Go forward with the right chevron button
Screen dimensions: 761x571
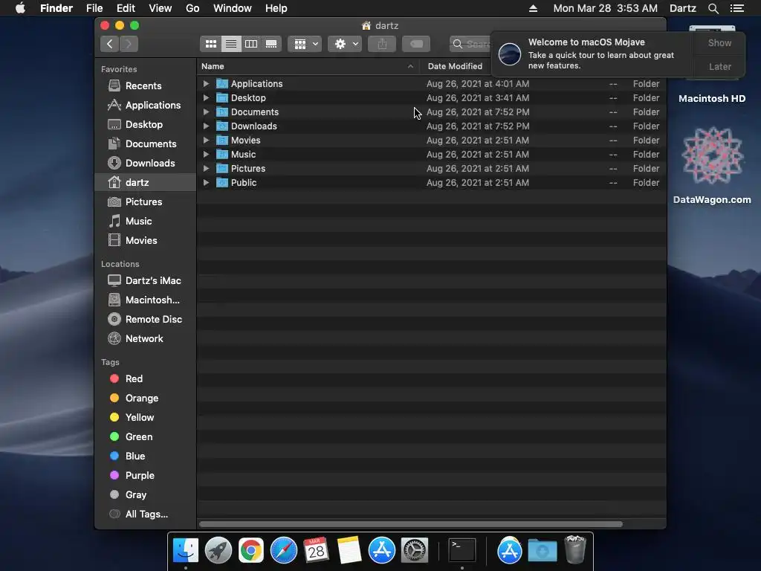(129, 44)
